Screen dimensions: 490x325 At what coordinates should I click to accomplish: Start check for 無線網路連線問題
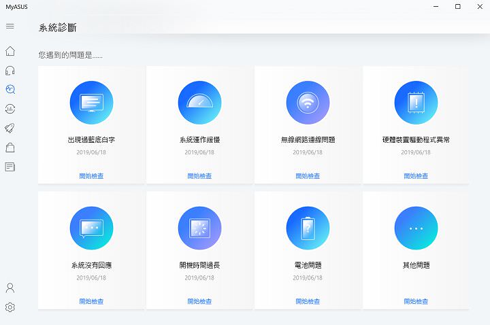(x=308, y=176)
